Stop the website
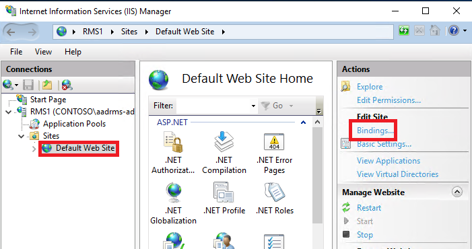The image size is (472, 249). click(x=364, y=235)
